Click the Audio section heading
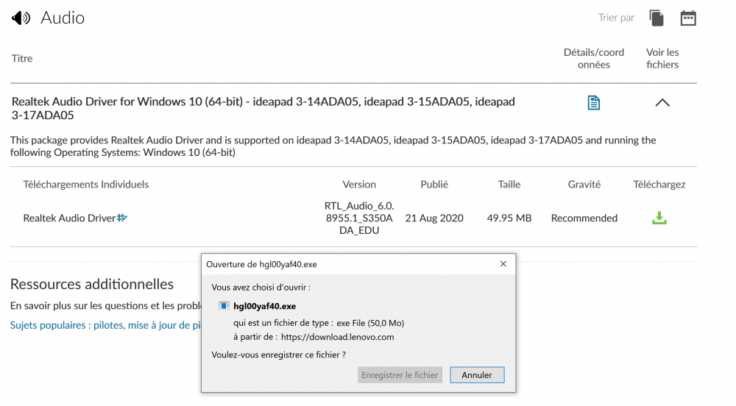Viewport: 736px width, 406px height. tap(63, 18)
